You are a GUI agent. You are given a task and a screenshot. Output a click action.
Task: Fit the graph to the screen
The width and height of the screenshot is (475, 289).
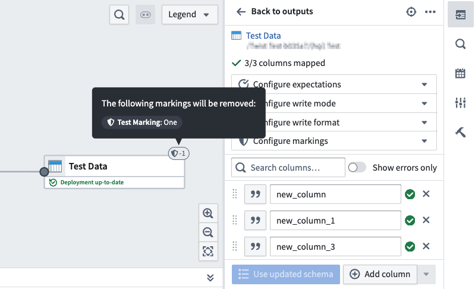click(x=208, y=251)
